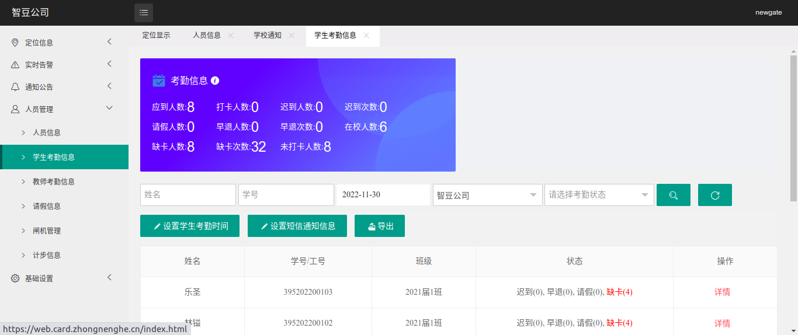This screenshot has width=798, height=335.
Task: Click the info icon beside 考勤信息
Action: tap(215, 81)
